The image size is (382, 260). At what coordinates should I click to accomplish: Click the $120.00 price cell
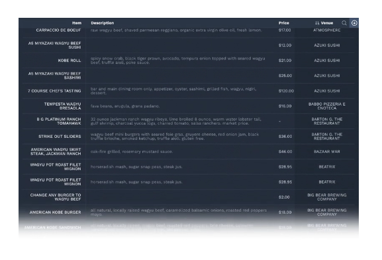(x=286, y=91)
